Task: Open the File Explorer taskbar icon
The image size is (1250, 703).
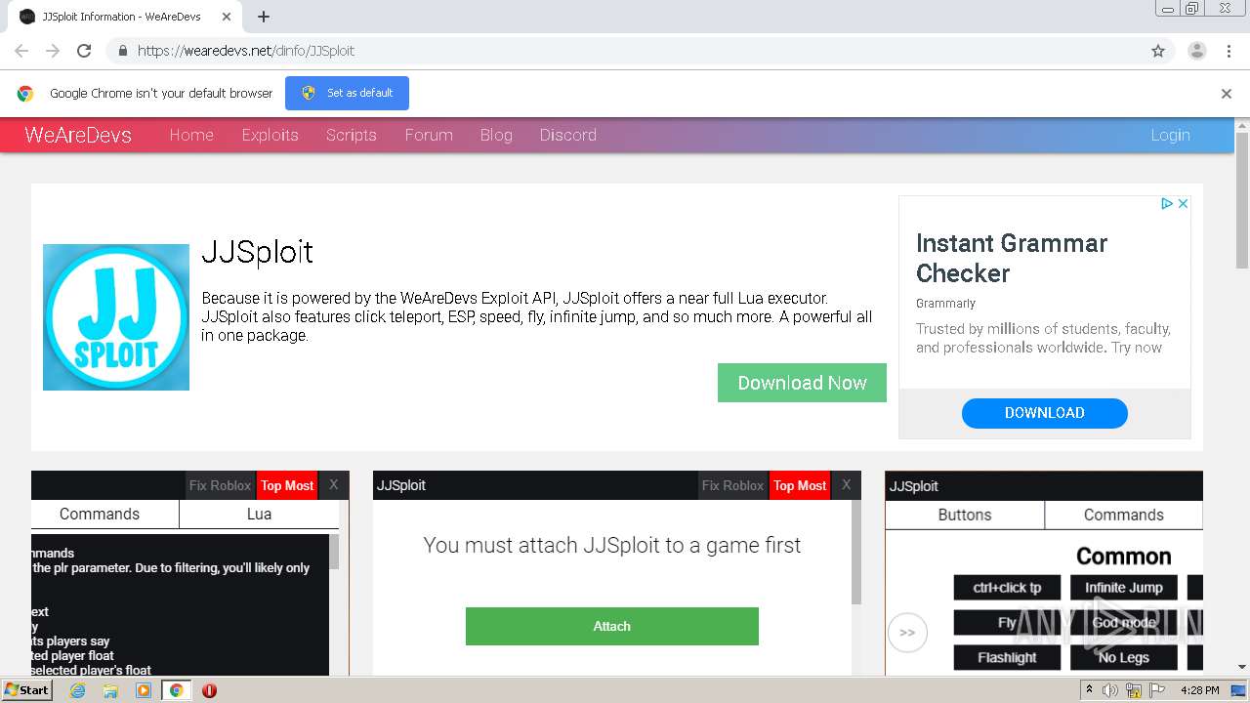Action: 110,690
